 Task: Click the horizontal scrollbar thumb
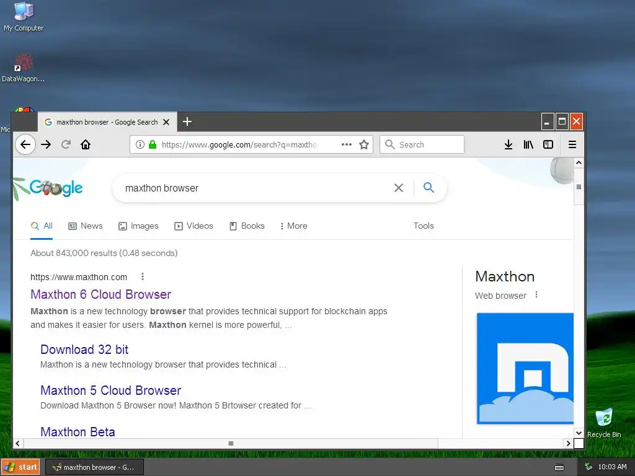(231, 443)
